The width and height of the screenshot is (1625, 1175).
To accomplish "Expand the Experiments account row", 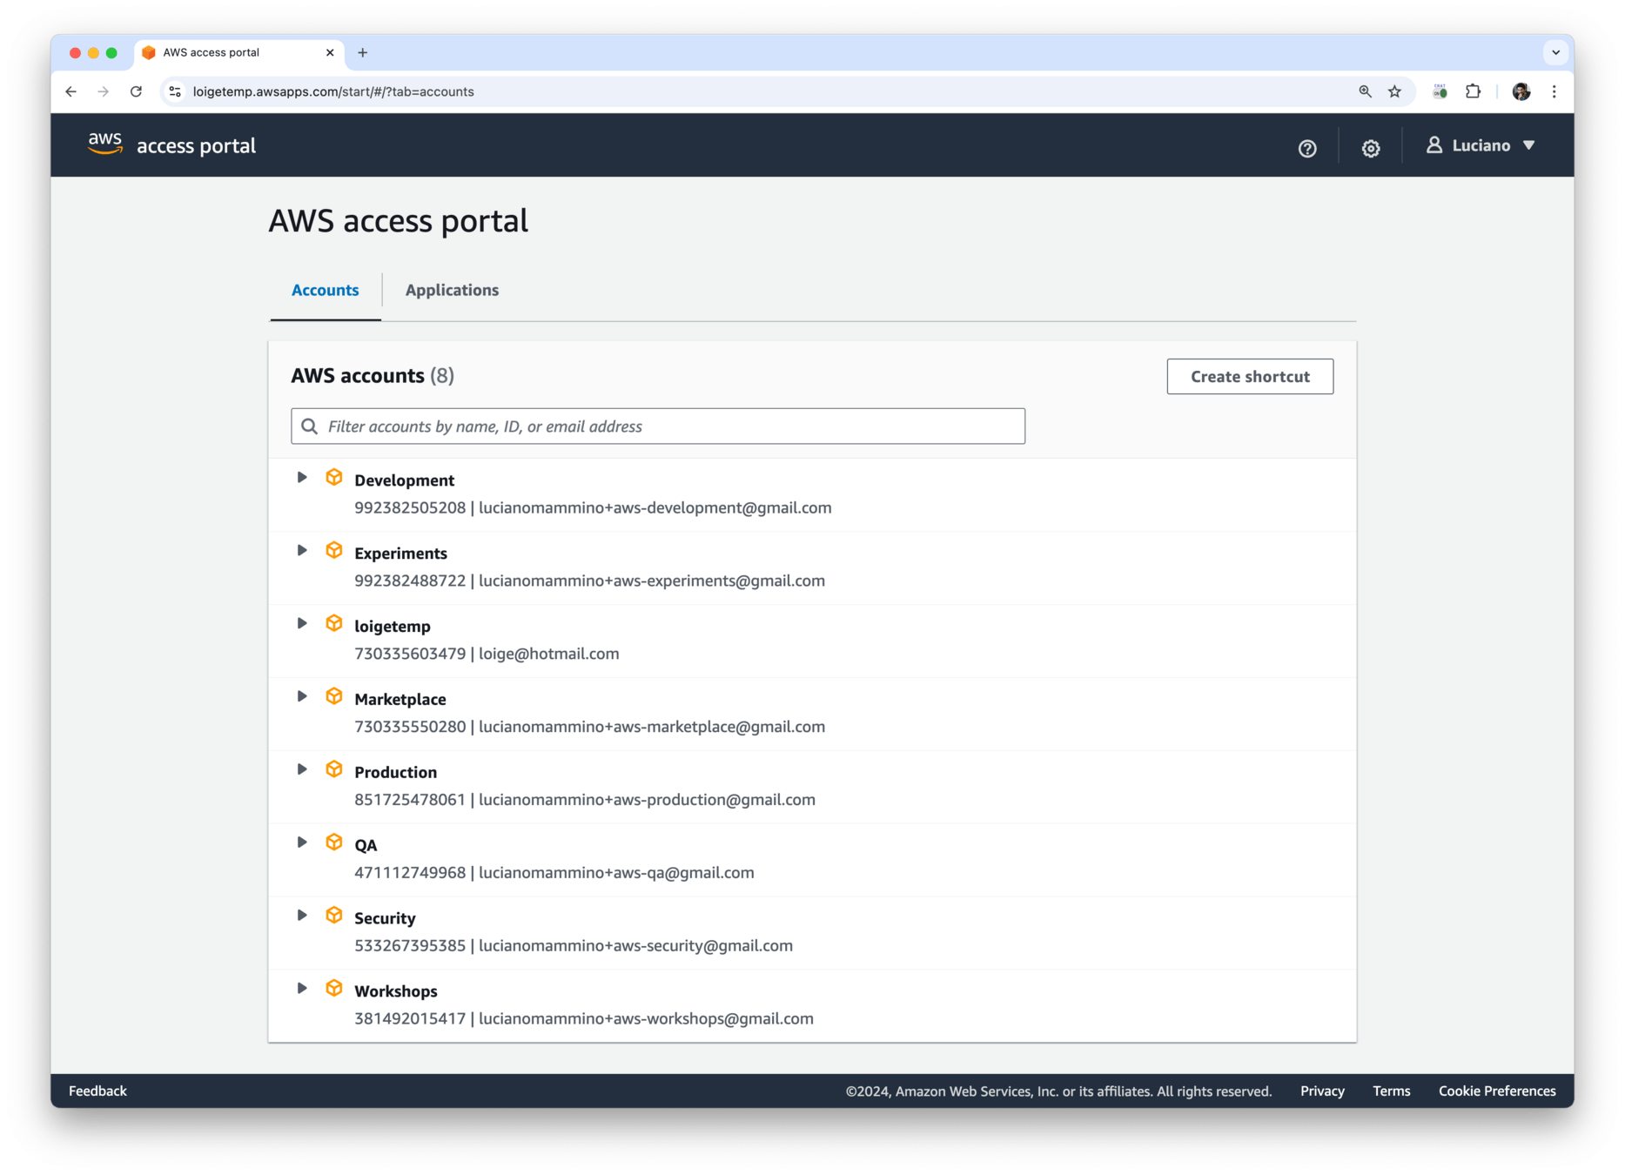I will point(302,551).
